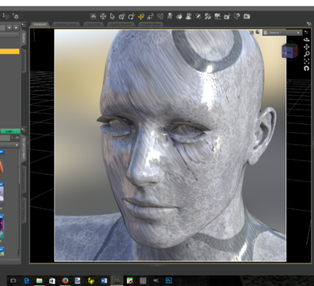
Task: Click the Smart Content vertical scrollbar
Action: coord(19,167)
